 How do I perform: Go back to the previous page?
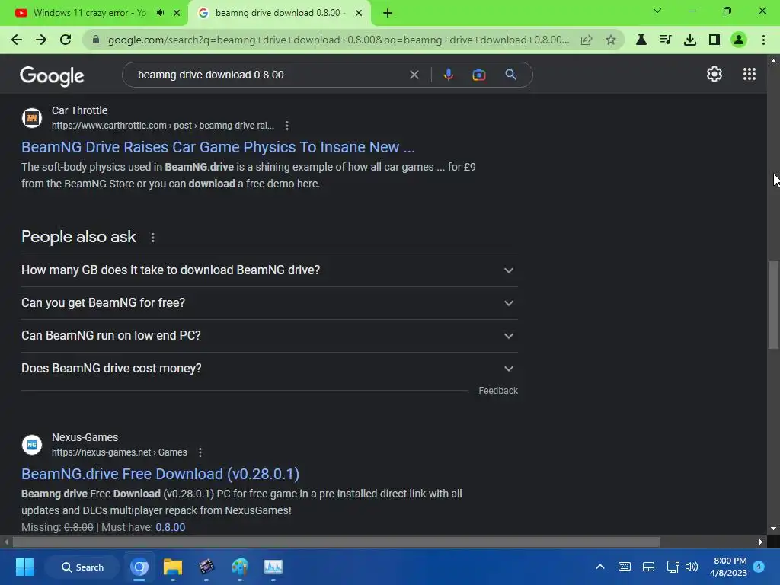click(17, 40)
